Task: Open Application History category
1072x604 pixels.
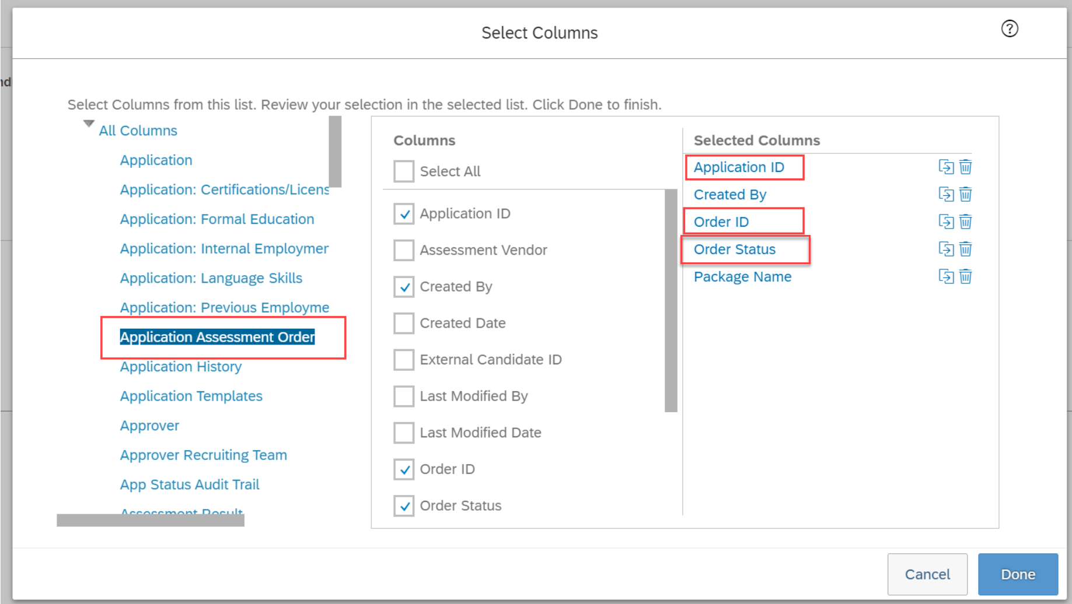Action: pos(181,367)
